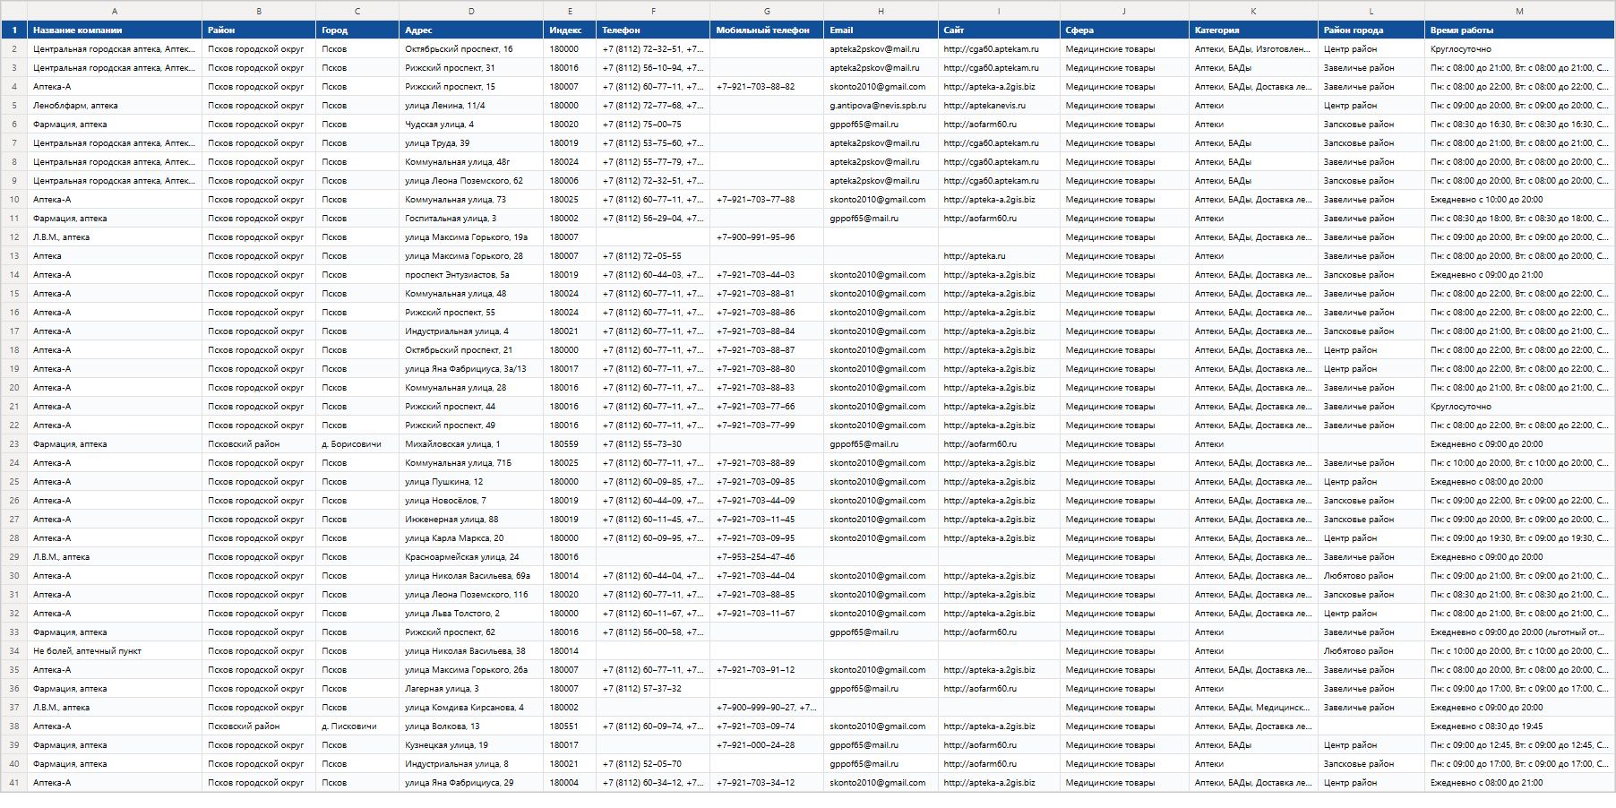Click hours cell 'Ежедневно с 10:00 до 20:00'
Viewport: 1616px width, 808px height.
[x=1519, y=199]
